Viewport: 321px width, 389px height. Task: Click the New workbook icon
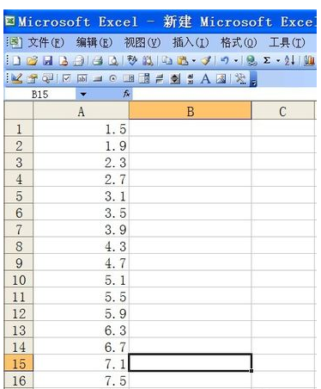point(17,60)
